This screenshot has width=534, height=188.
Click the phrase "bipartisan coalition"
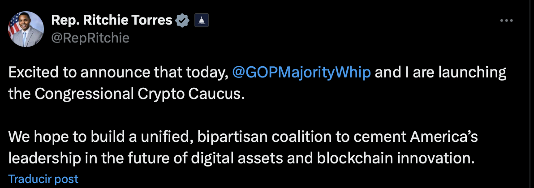pos(254,137)
